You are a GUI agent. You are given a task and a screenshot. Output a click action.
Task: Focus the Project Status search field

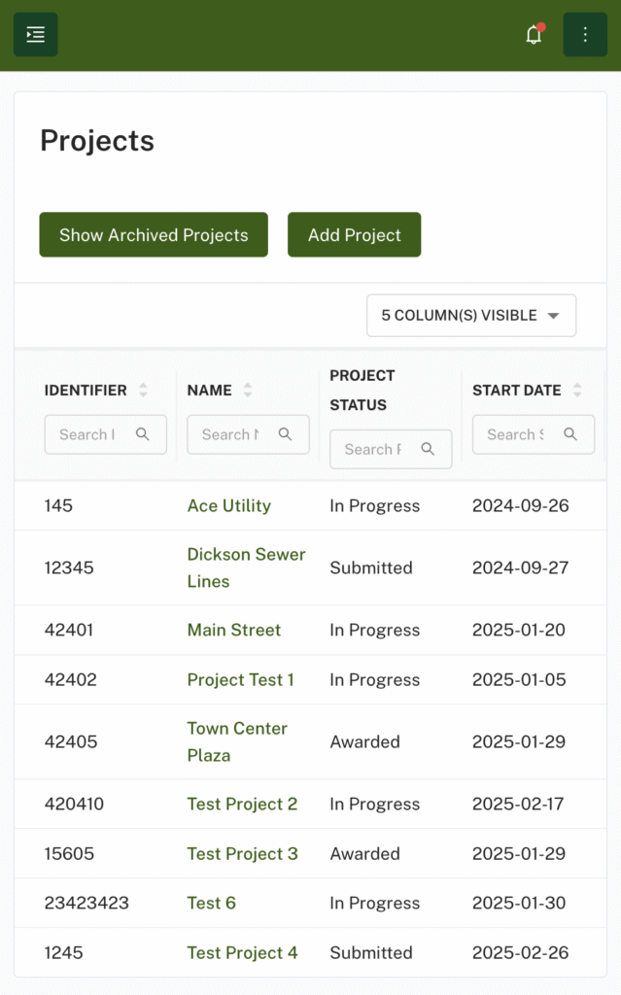[391, 449]
